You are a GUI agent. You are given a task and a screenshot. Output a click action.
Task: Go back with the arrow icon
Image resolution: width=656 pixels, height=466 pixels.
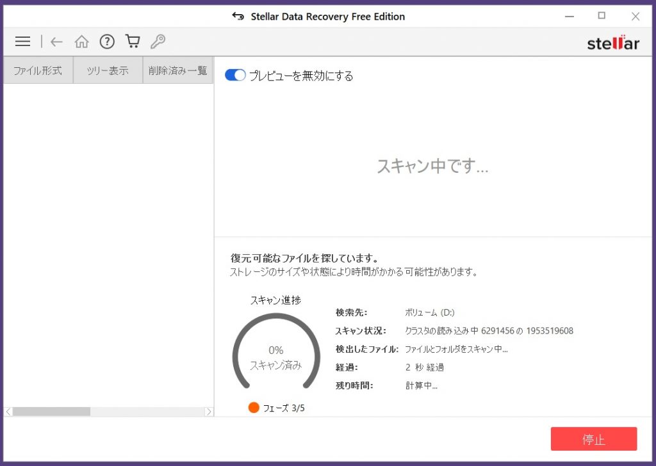coord(56,42)
